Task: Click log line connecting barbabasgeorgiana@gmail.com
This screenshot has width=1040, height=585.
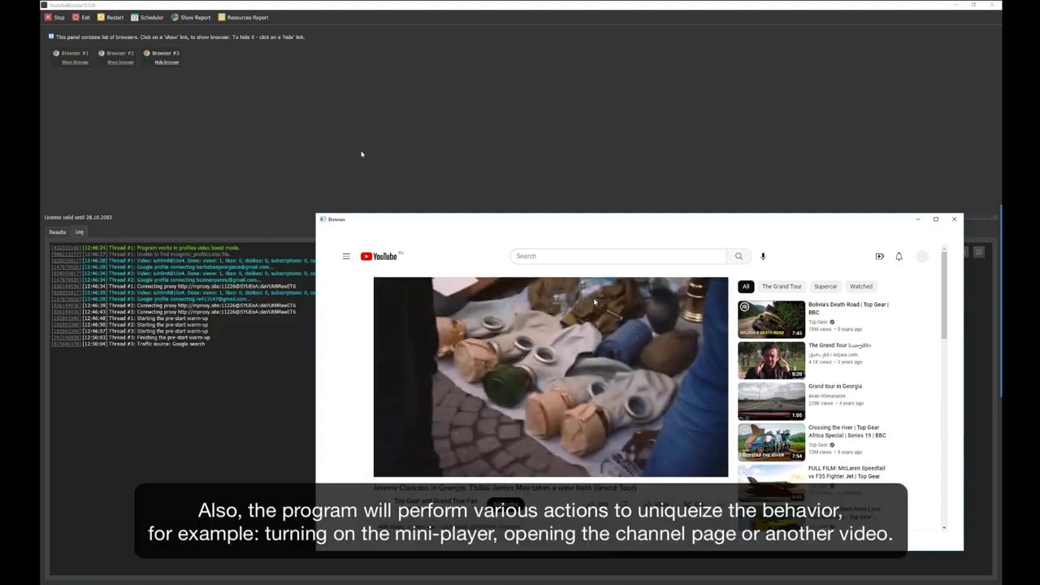Action: [162, 266]
